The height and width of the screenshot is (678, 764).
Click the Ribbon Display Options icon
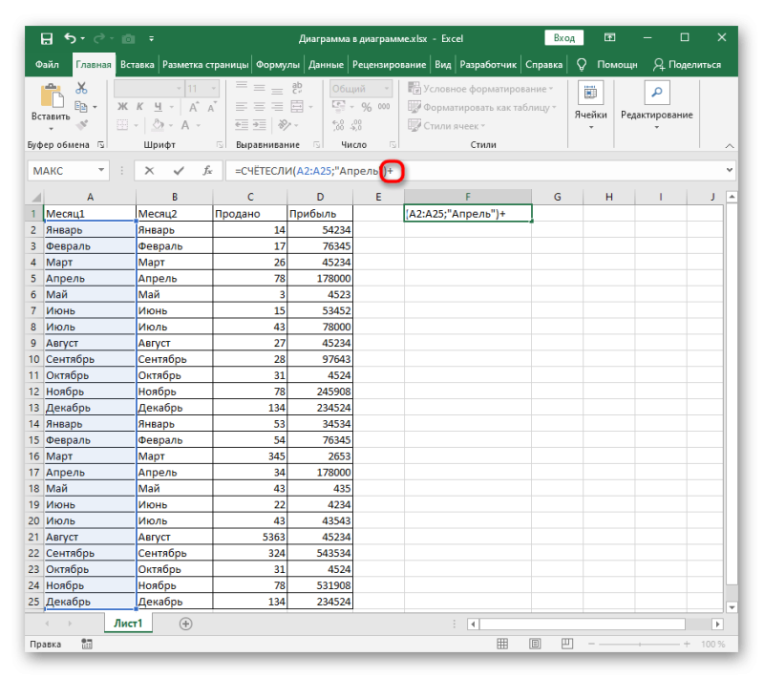609,37
